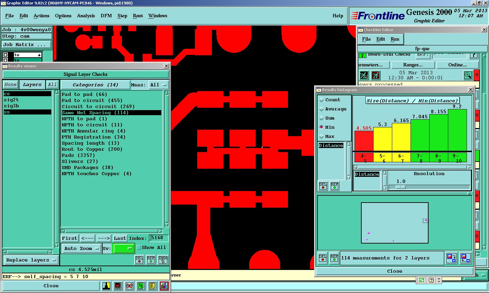489x293 pixels.
Task: Go to next result with ---> button
Action: tap(104, 238)
